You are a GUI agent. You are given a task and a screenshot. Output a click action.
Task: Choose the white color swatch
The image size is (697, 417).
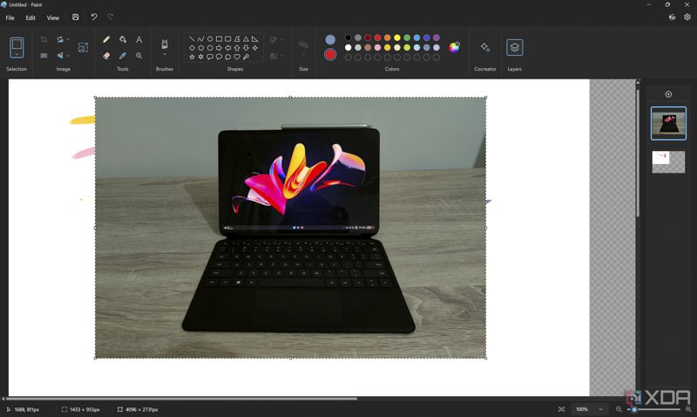[x=348, y=48]
